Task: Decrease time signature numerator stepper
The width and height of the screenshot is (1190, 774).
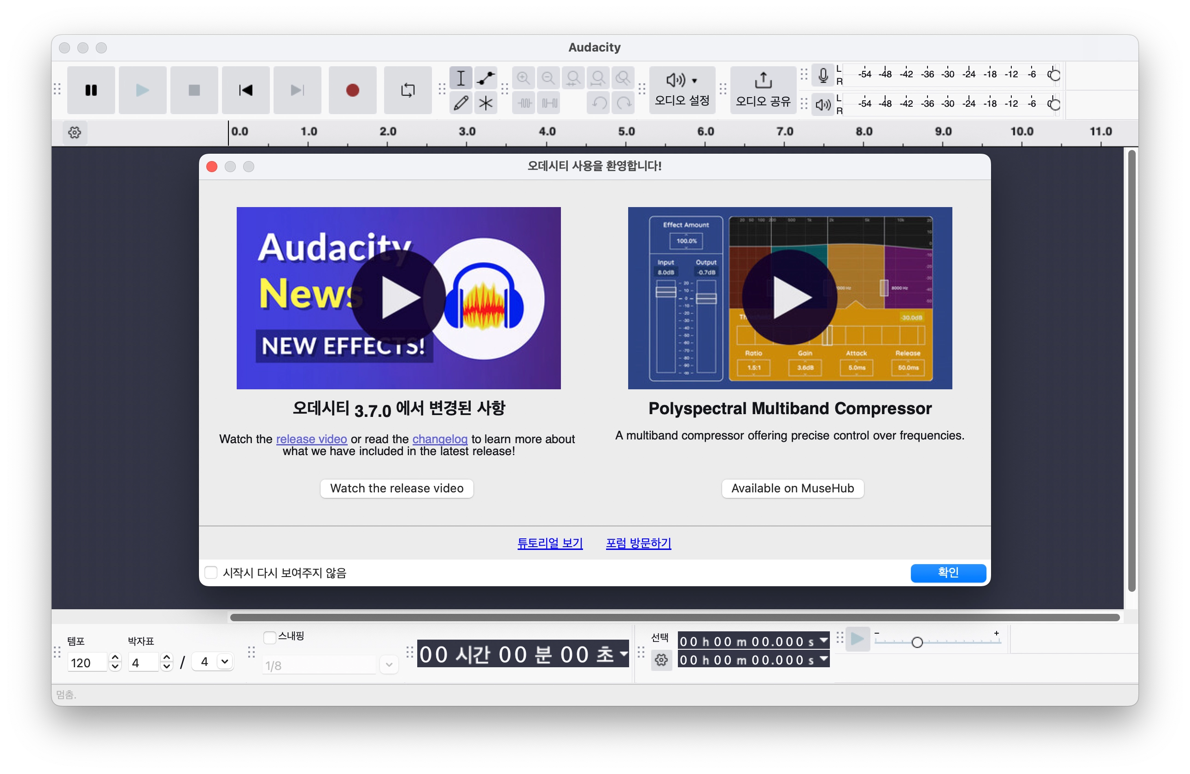Action: point(167,668)
